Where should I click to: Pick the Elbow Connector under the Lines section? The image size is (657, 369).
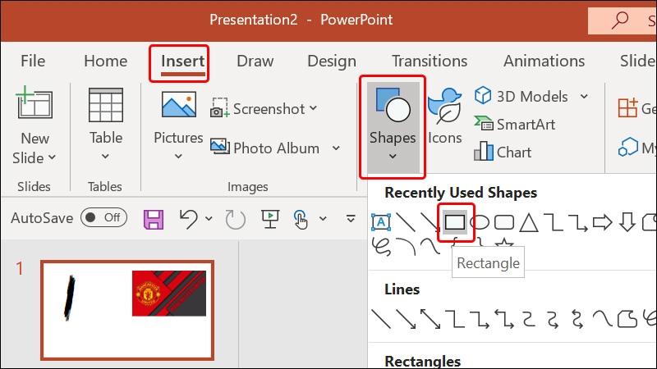455,319
